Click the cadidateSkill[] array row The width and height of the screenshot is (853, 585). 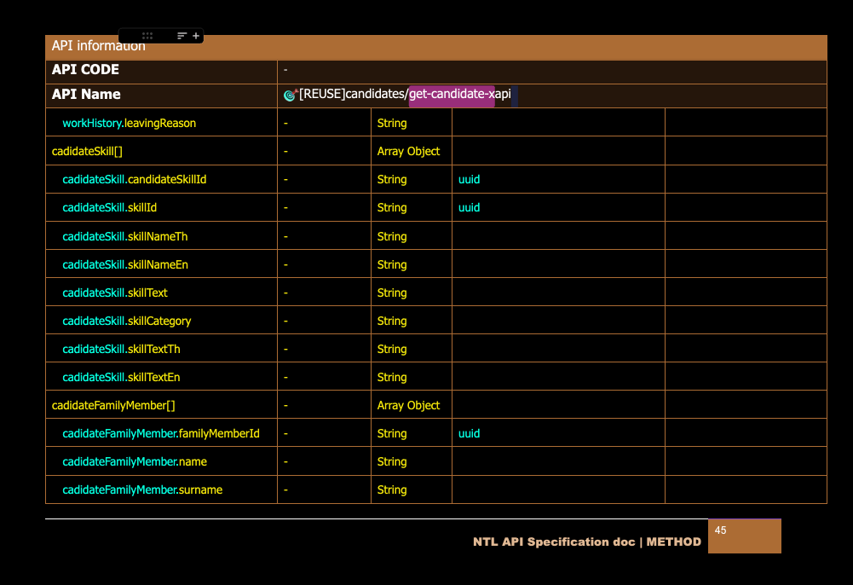pyautogui.click(x=82, y=152)
